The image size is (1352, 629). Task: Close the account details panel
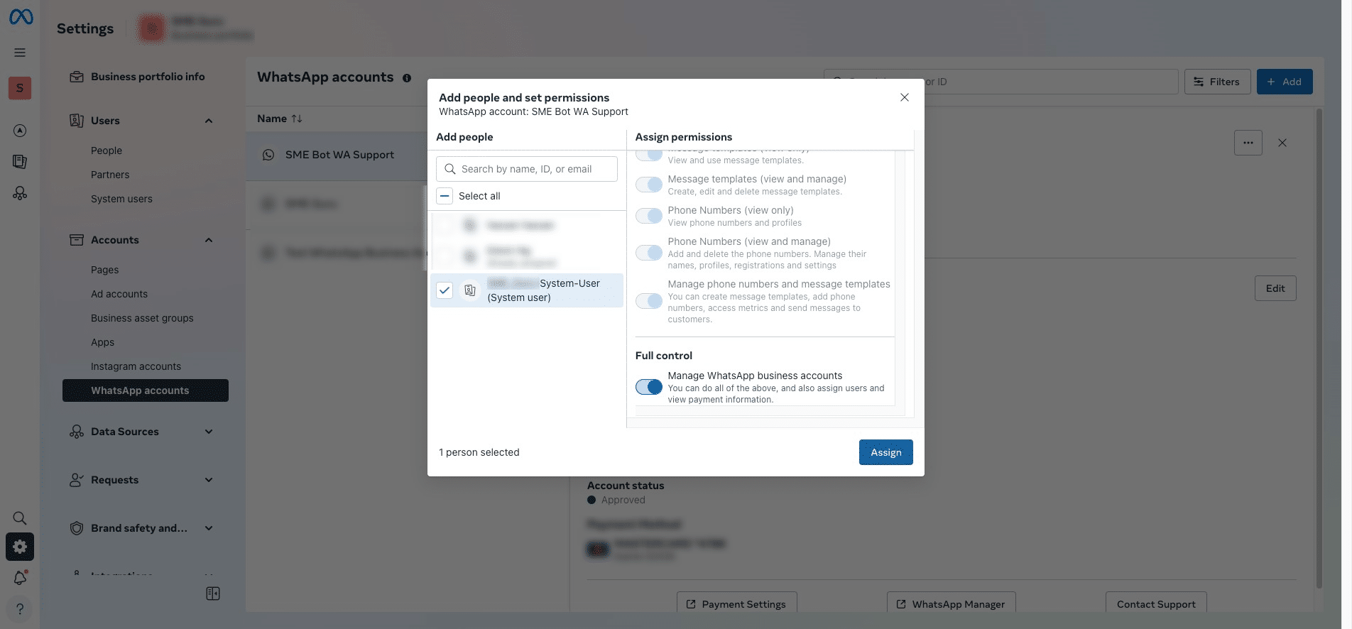(x=1282, y=143)
